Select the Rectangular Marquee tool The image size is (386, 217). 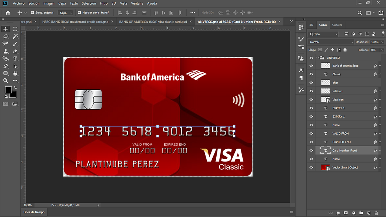(x=15, y=29)
